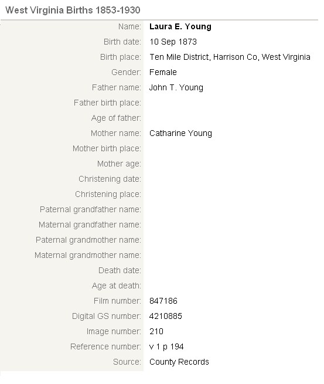Click the Father birth place label
The image size is (324, 384).
(107, 103)
